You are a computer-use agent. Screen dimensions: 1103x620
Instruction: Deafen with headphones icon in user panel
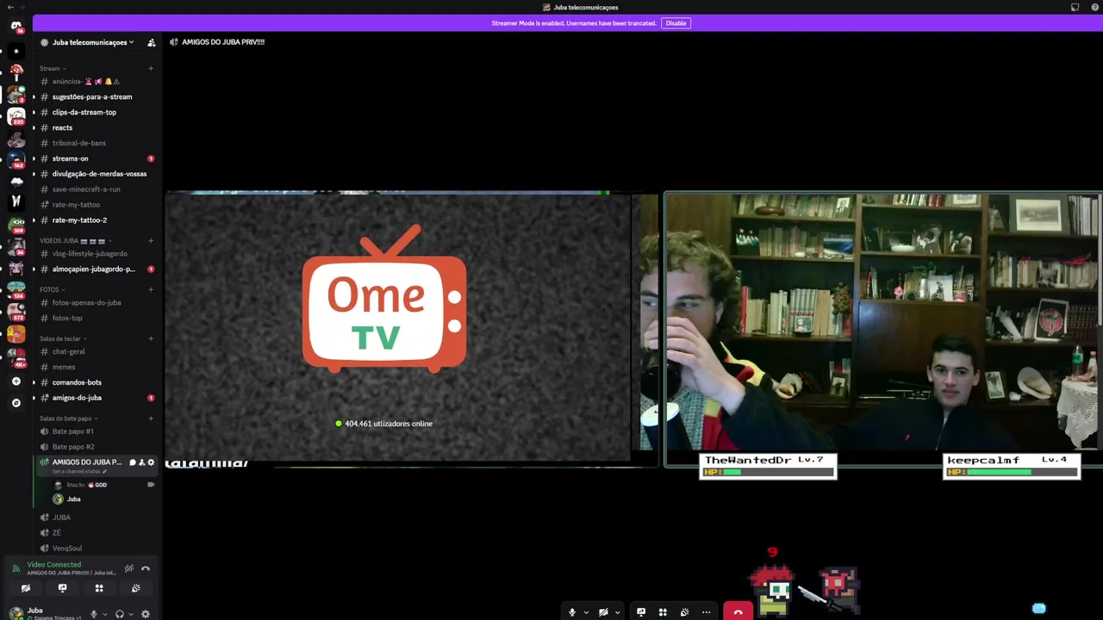tap(120, 614)
